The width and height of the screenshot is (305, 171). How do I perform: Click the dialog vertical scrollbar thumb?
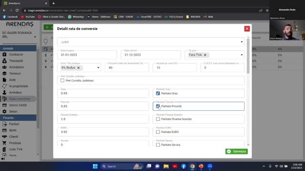tap(248, 56)
